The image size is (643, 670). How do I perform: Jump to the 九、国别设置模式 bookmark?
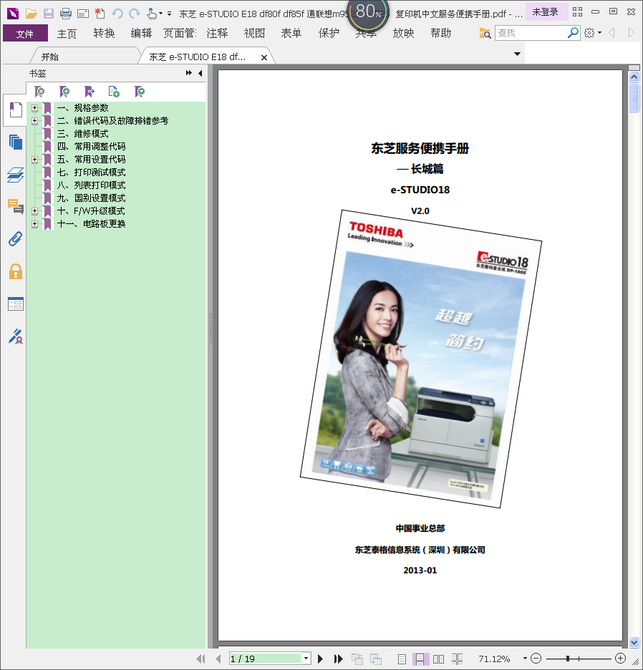(x=91, y=198)
